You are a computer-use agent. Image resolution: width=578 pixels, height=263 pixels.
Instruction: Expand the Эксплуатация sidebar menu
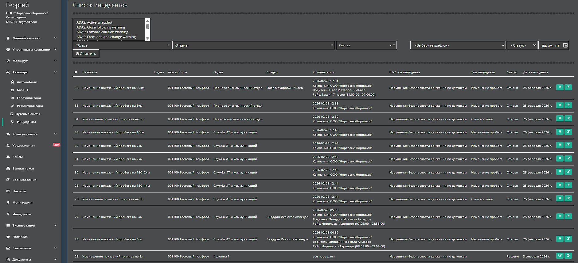coord(31,225)
